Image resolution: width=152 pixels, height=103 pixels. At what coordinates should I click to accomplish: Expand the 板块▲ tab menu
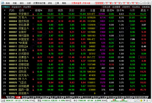tap(103, 97)
